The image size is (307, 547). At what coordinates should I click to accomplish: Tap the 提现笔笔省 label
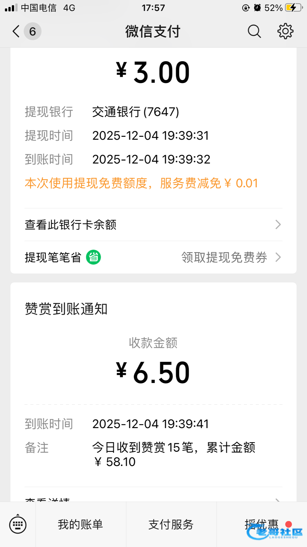point(53,257)
